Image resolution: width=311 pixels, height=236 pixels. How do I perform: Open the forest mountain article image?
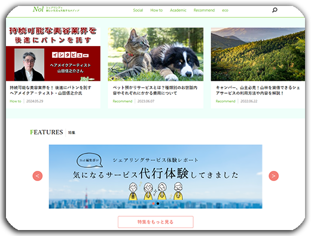pos(258,54)
